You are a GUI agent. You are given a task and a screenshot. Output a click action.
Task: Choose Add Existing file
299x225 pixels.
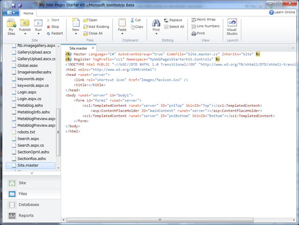pos(96,27)
